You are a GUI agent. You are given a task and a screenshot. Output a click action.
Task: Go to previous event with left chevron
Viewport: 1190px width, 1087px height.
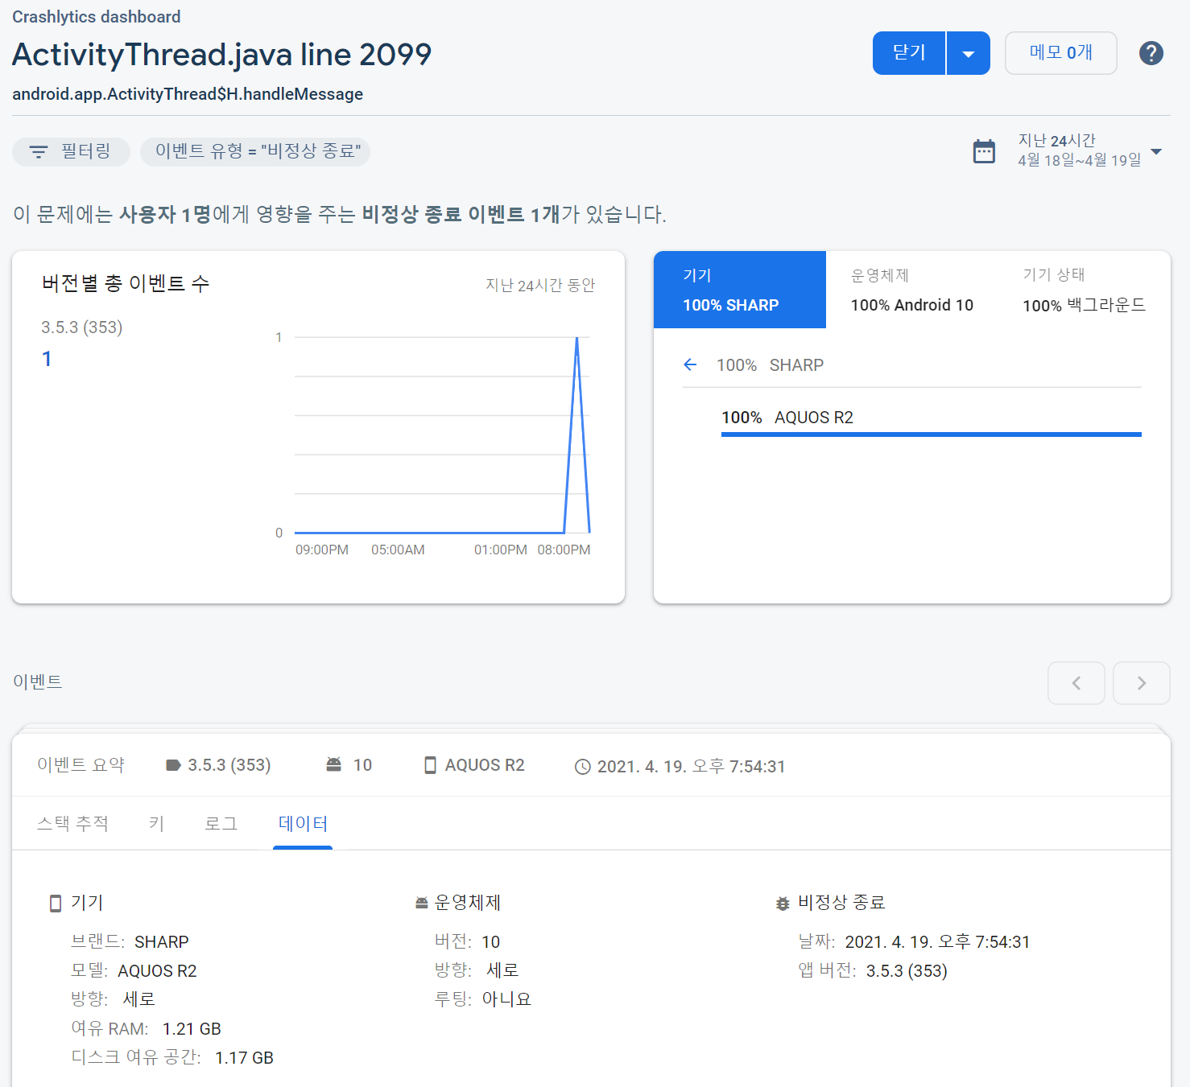click(1076, 683)
